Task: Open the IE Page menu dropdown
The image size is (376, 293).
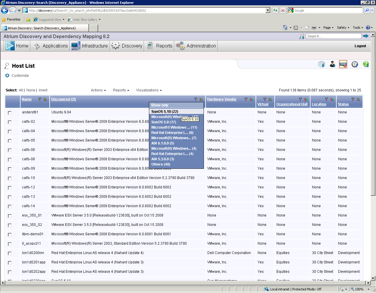Action: [x=328, y=28]
